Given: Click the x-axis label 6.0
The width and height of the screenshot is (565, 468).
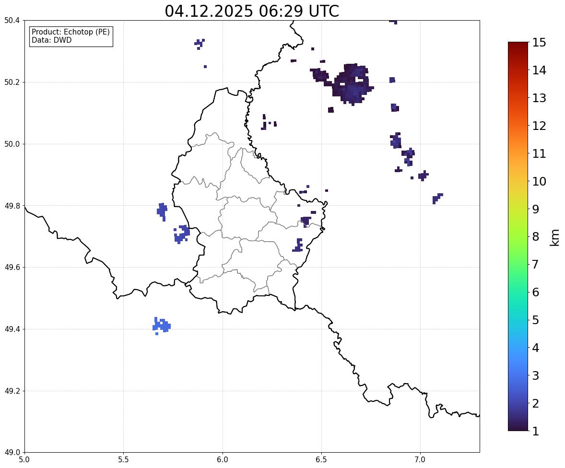Looking at the screenshot, I should 223,460.
